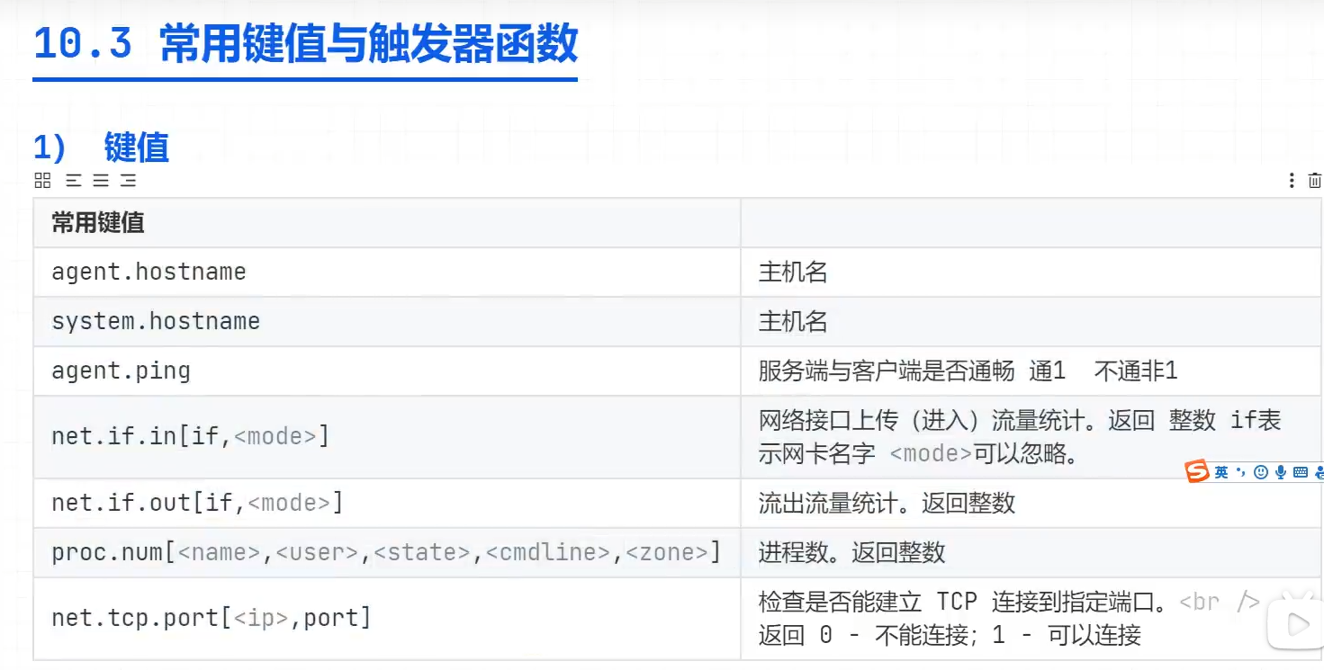Viewport: 1324px width, 670px height.
Task: Open the three-dot table options menu
Action: coord(1292,181)
